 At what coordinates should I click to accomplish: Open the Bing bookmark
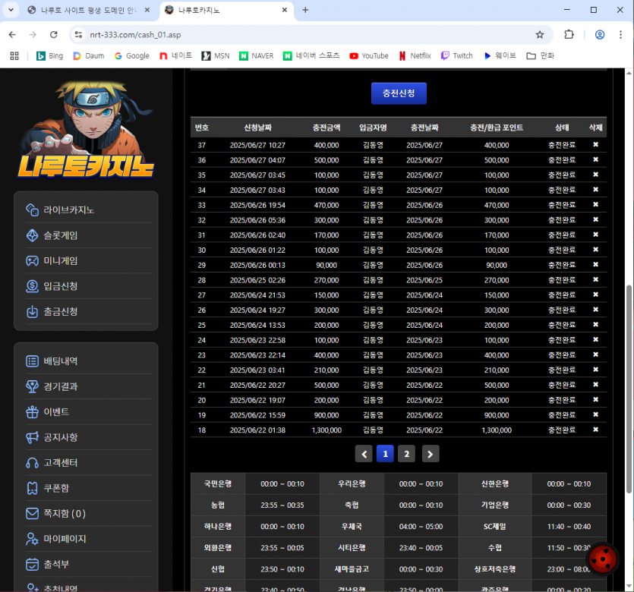pos(50,55)
